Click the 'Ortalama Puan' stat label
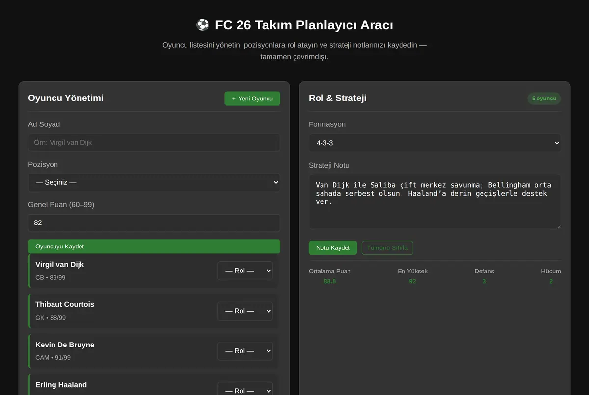Viewport: 589px width, 395px height. [x=330, y=271]
